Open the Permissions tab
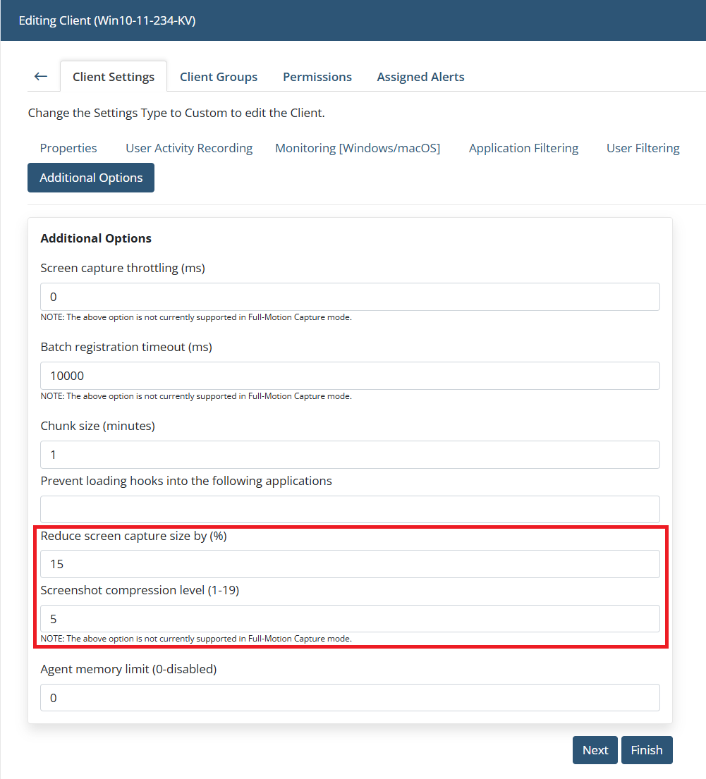Screen dimensions: 706x779 [317, 77]
